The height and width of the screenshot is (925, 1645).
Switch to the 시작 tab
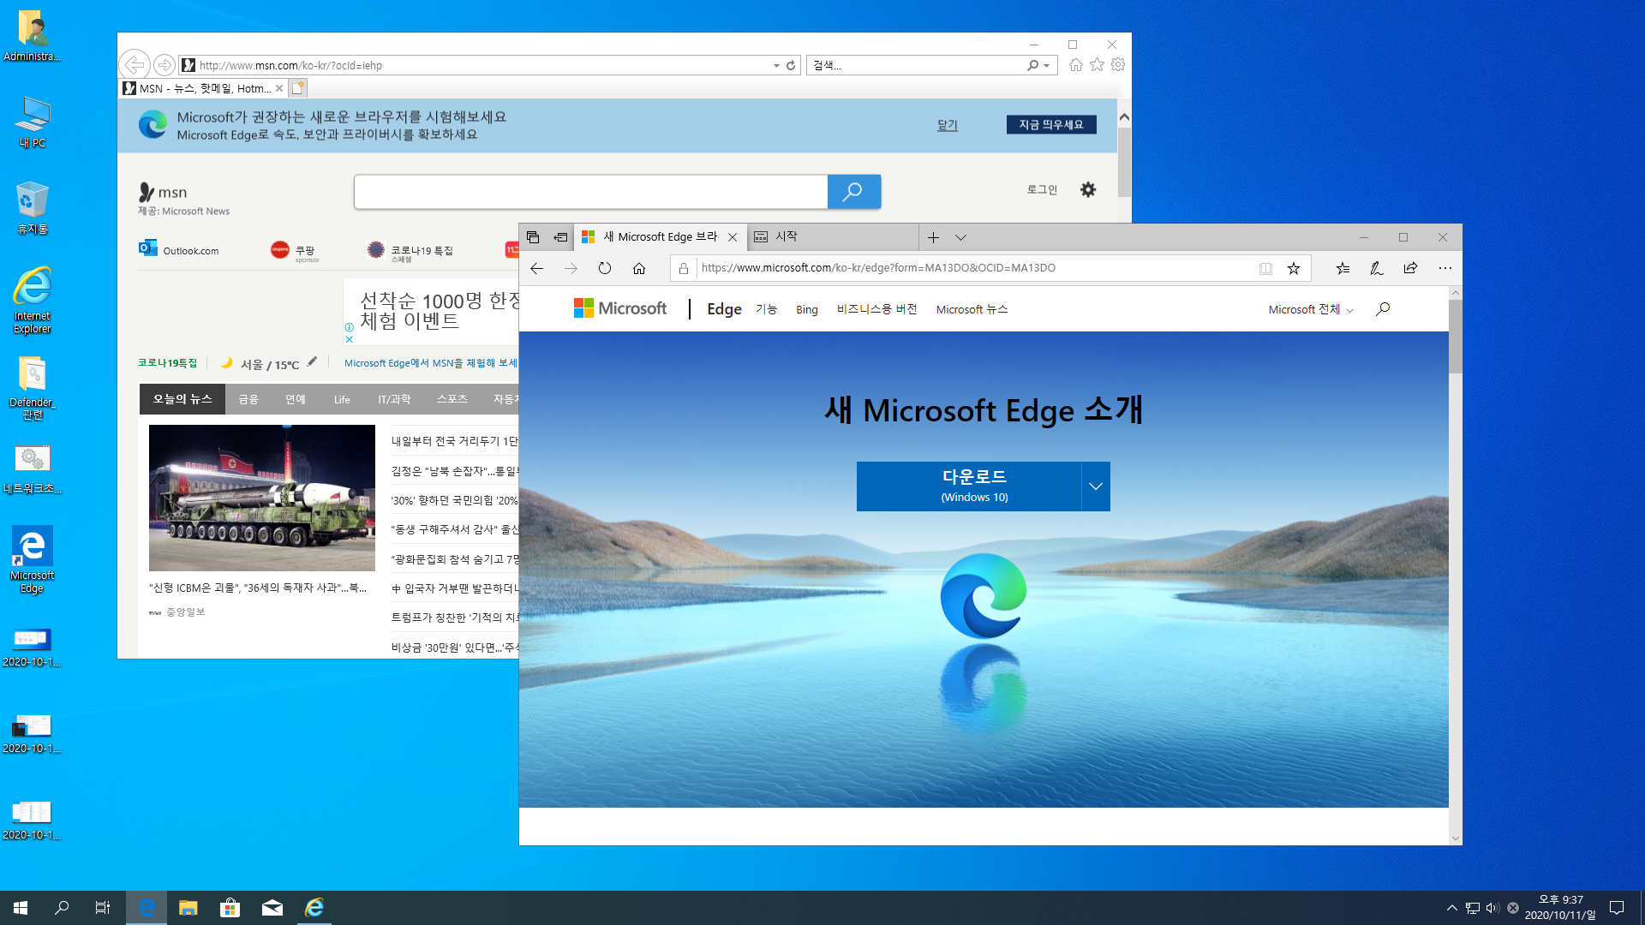[786, 236]
